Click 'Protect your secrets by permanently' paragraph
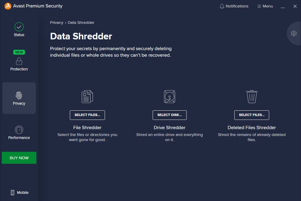The image size is (301, 201). point(111,52)
